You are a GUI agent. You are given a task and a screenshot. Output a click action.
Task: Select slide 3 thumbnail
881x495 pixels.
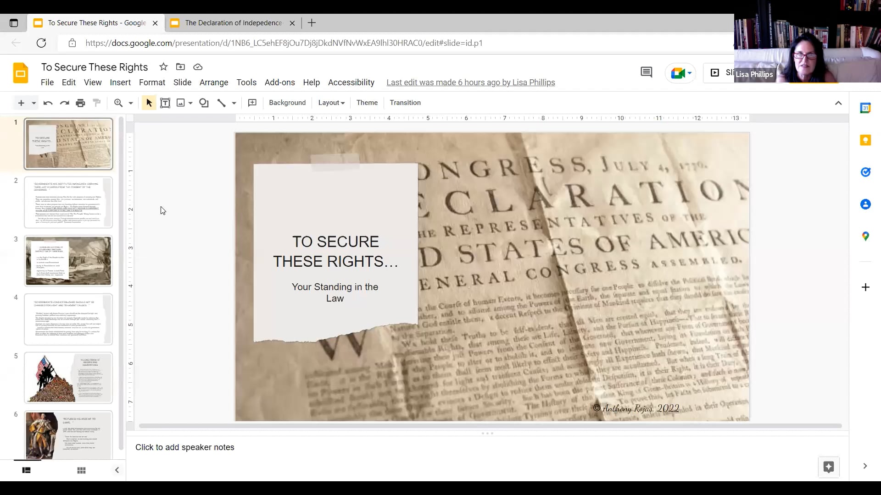pos(68,261)
